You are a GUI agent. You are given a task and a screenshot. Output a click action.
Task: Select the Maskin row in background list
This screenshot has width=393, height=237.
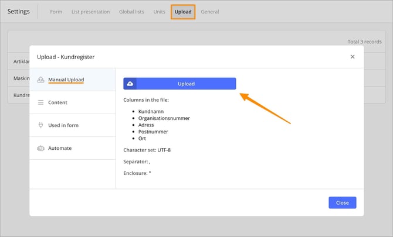tap(22, 78)
